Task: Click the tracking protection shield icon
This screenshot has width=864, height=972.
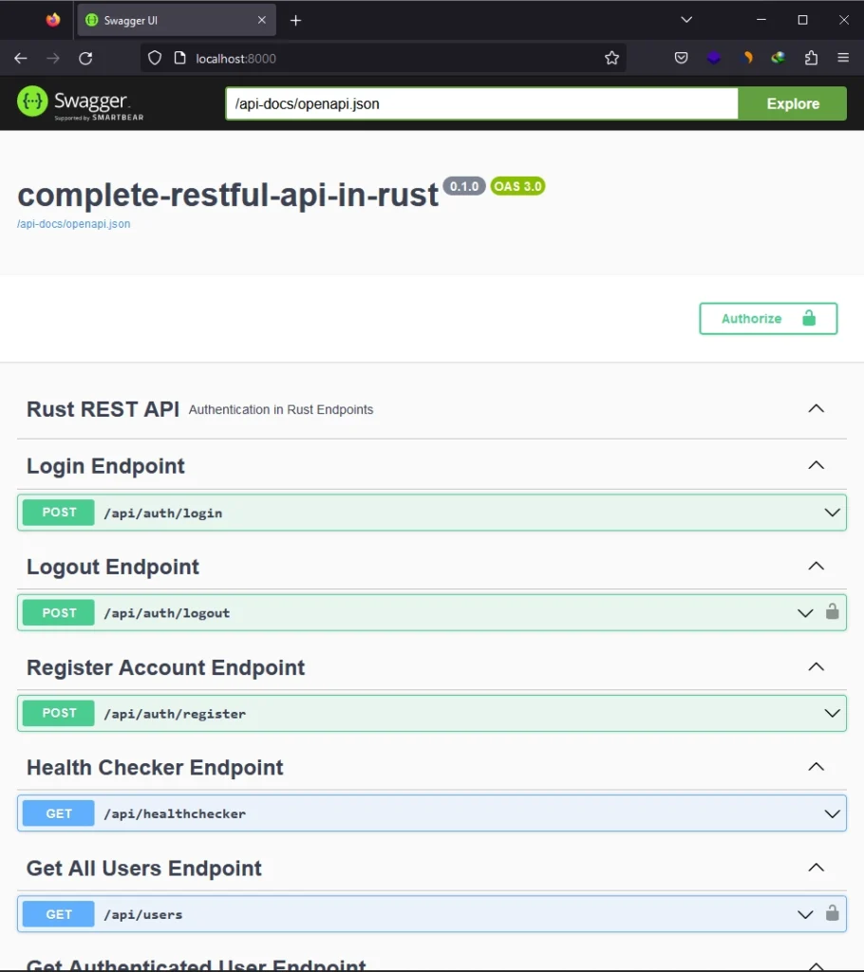Action: click(154, 57)
